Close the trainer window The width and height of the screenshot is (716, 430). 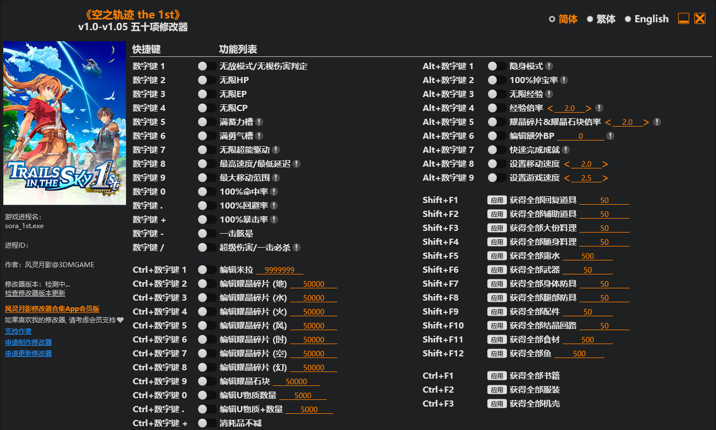click(x=700, y=18)
